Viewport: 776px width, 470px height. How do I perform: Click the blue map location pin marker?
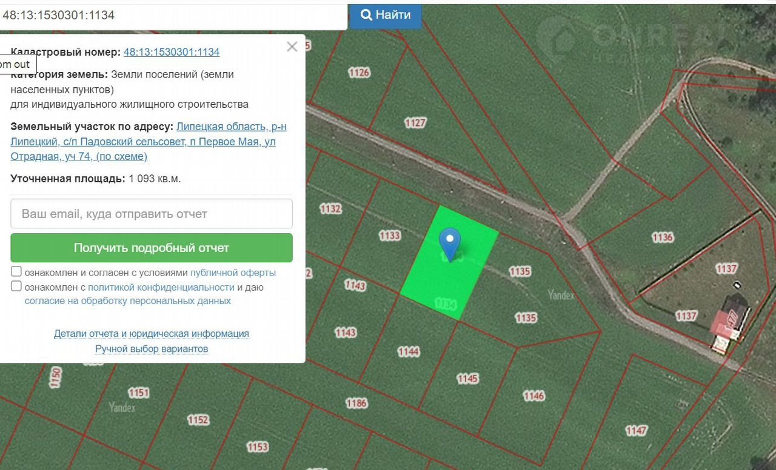(x=449, y=242)
